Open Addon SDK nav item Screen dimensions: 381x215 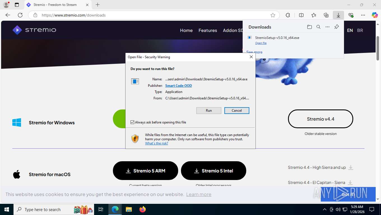(x=233, y=31)
